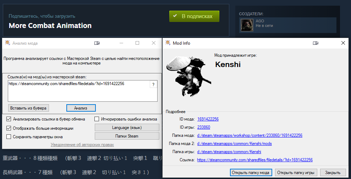Click "Language (язык)" button
Screen dimensions: 351x179
tap(127, 128)
